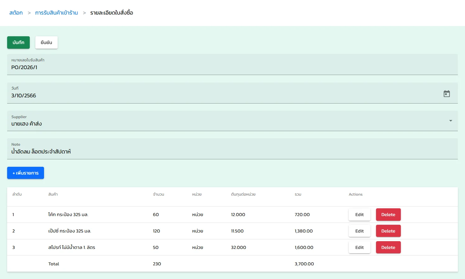Delete the โค้ก กระป๋อง 325 มล. row

coord(388,214)
